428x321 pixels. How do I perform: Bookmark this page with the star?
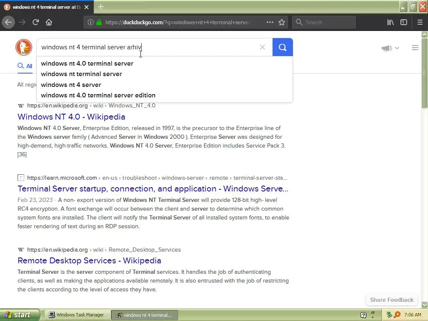click(282, 22)
